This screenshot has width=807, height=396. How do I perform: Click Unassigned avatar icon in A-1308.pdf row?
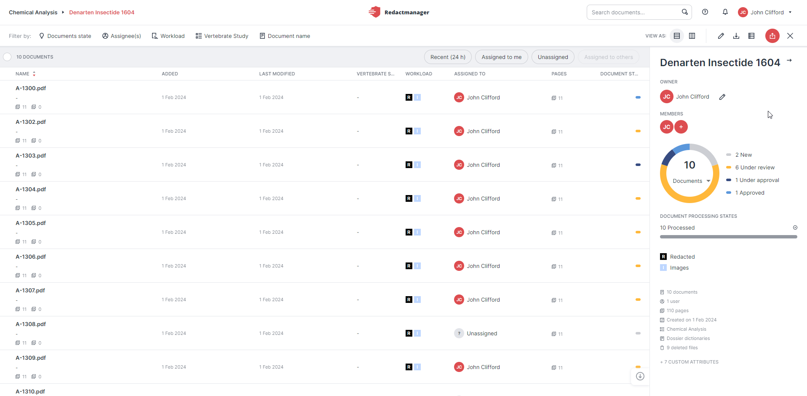click(459, 333)
